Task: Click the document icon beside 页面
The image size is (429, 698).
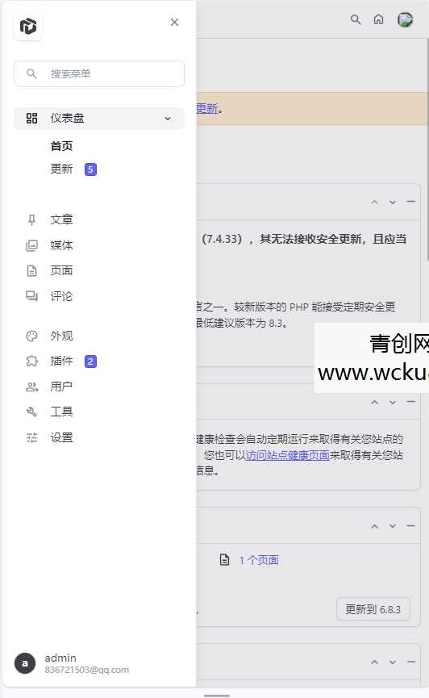Action: pos(31,270)
